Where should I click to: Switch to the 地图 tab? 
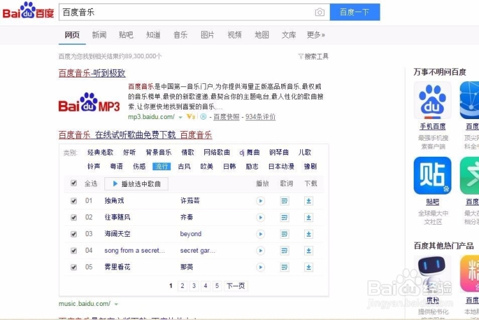262,35
